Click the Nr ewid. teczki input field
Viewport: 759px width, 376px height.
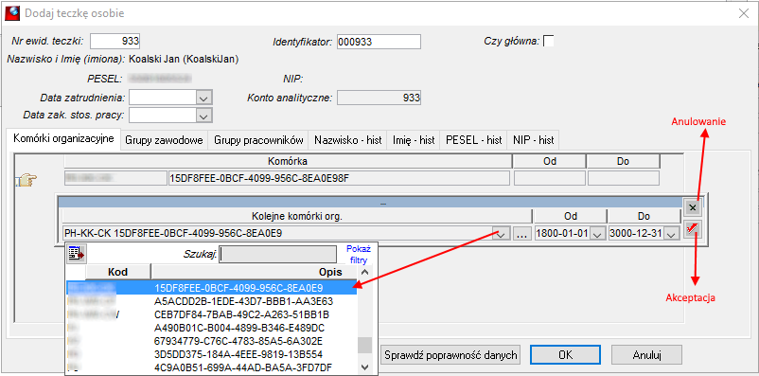[115, 41]
